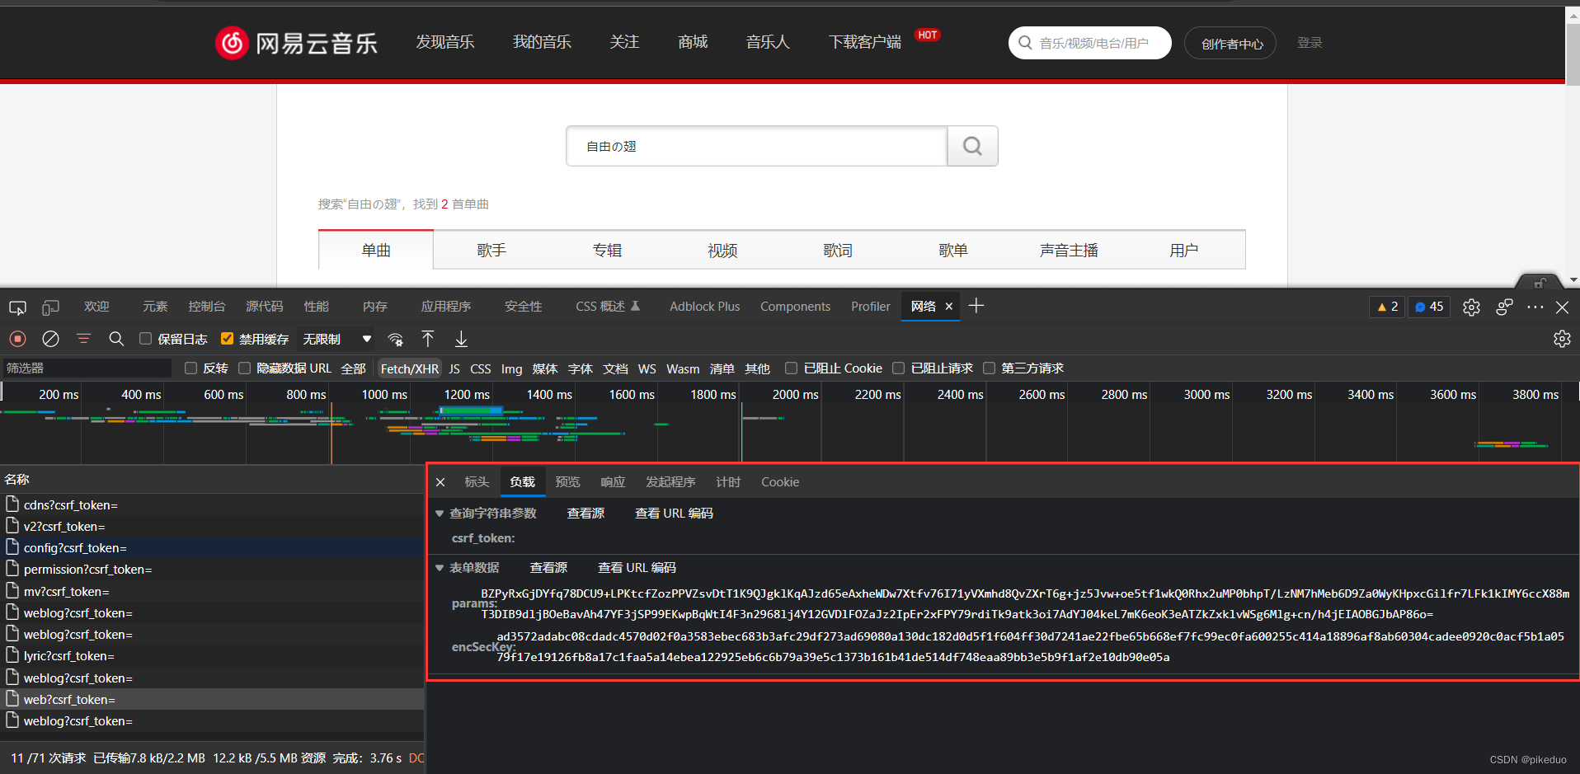Select the 歌手 search result tab

coord(491,251)
